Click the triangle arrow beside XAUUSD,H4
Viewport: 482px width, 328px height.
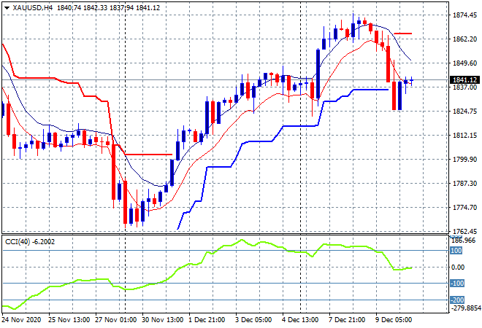pos(7,8)
